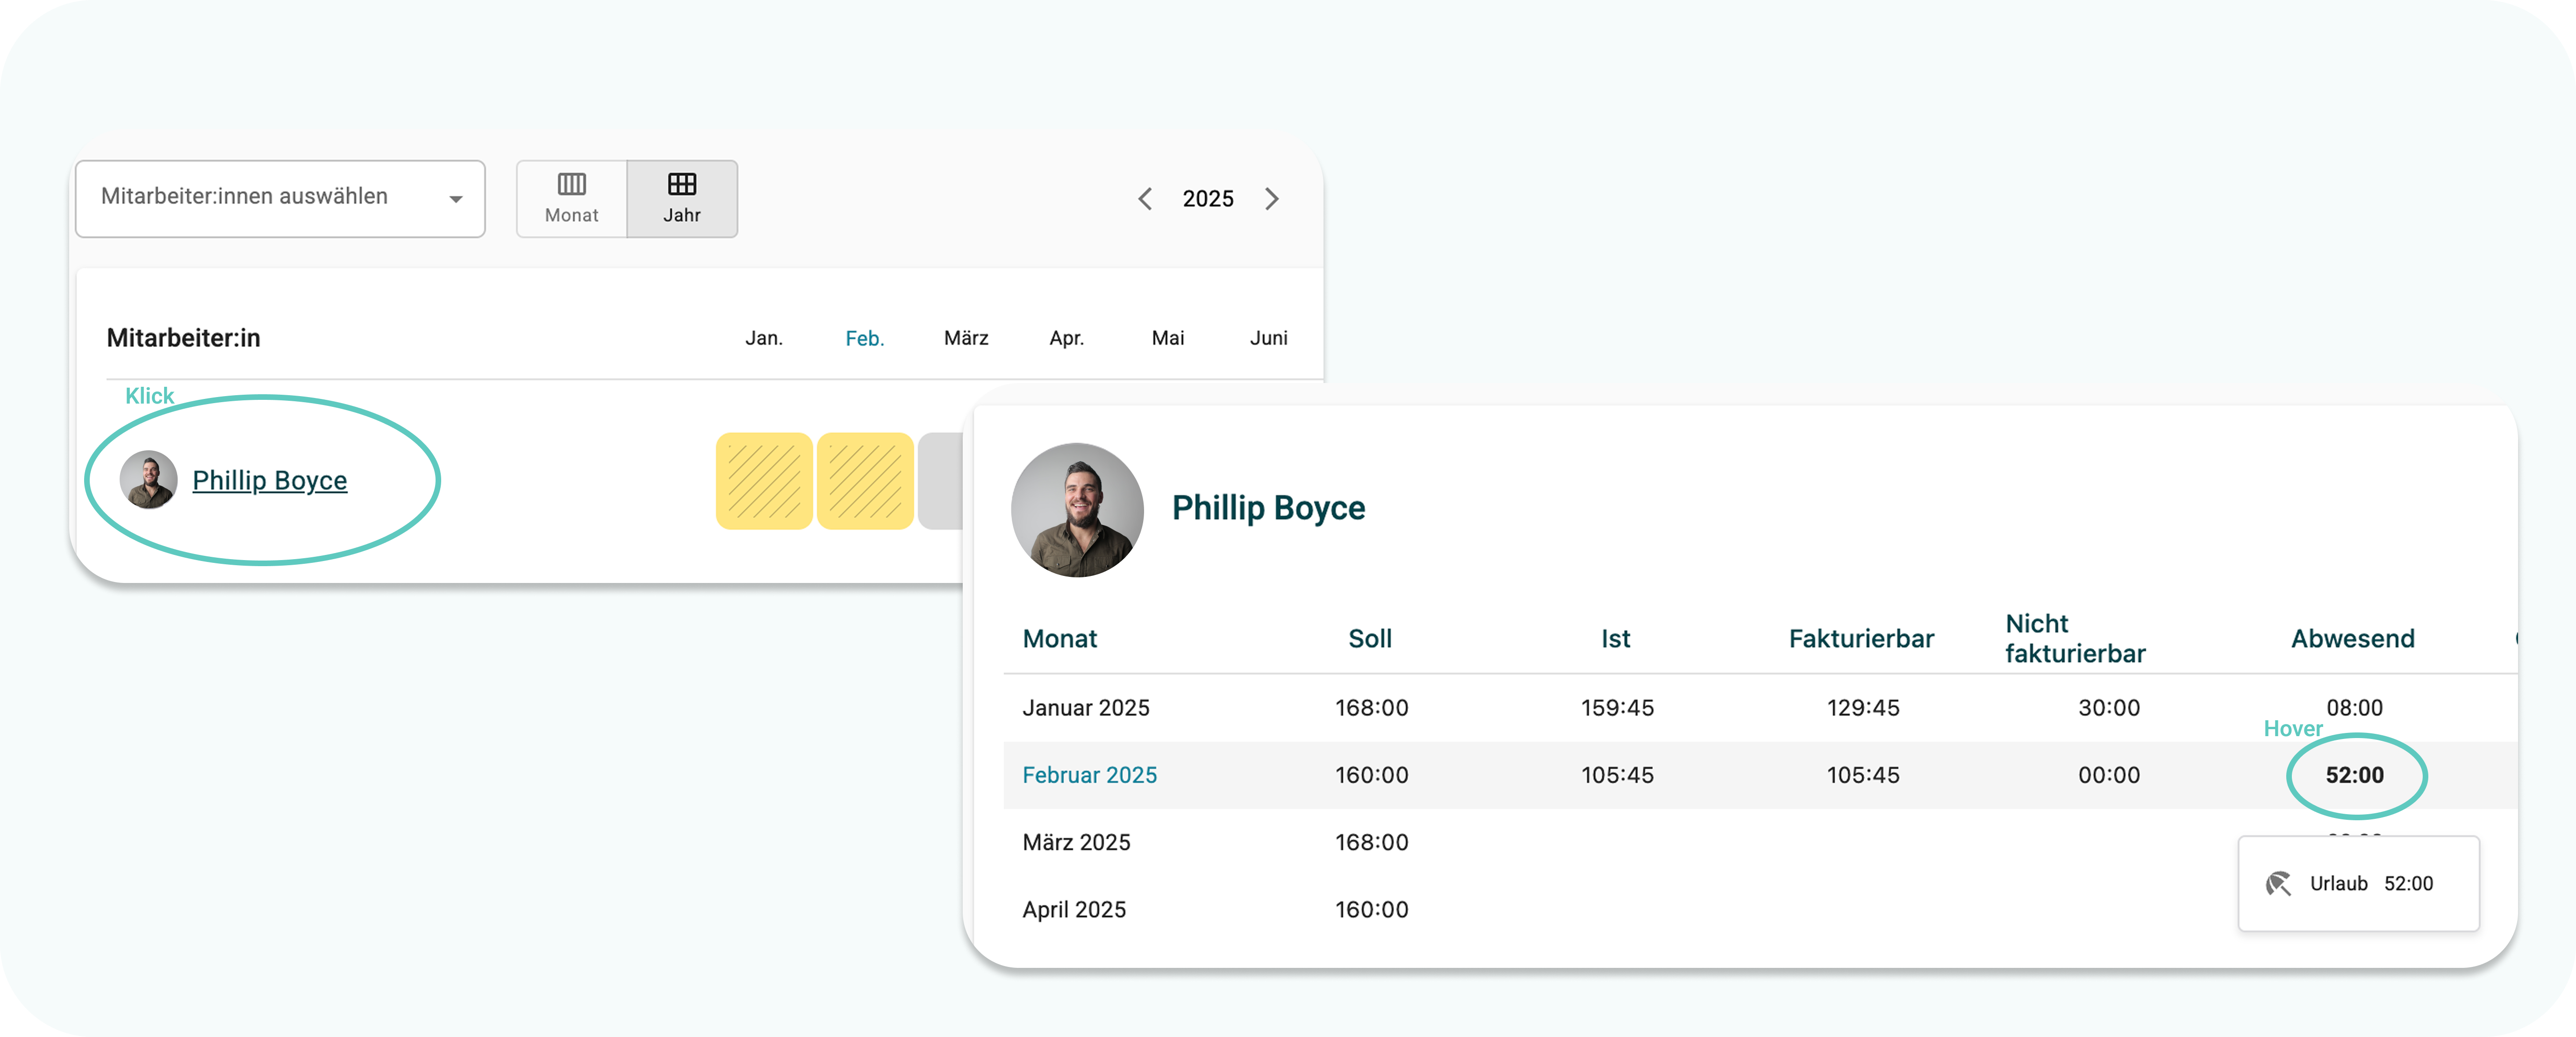2576x1037 pixels.
Task: Select the Feb. month column header
Action: click(864, 339)
